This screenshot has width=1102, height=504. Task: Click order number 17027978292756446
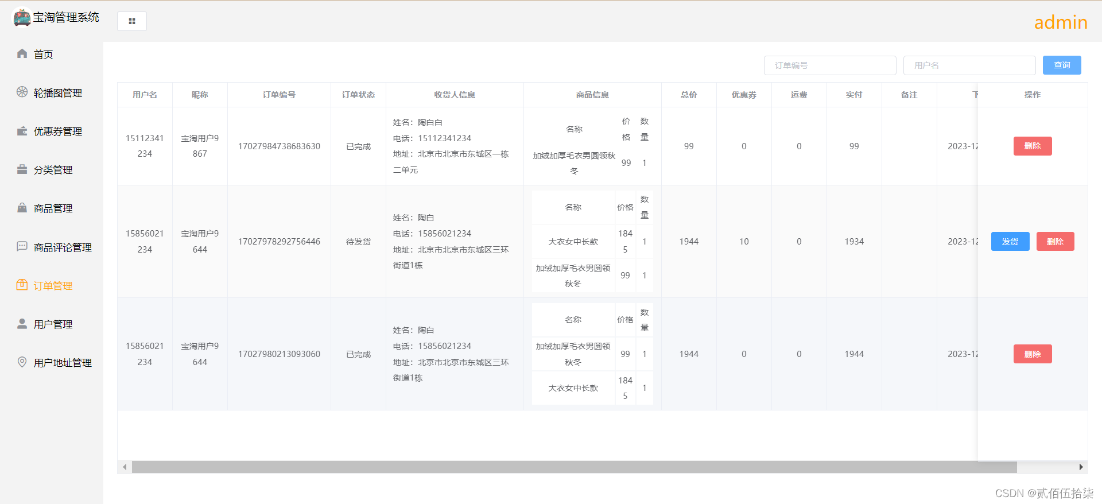[x=279, y=242]
